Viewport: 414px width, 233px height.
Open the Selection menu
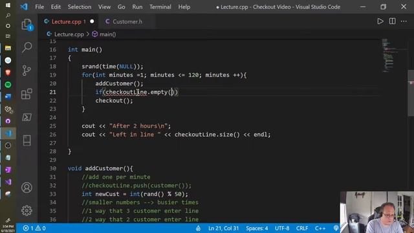[80, 7]
